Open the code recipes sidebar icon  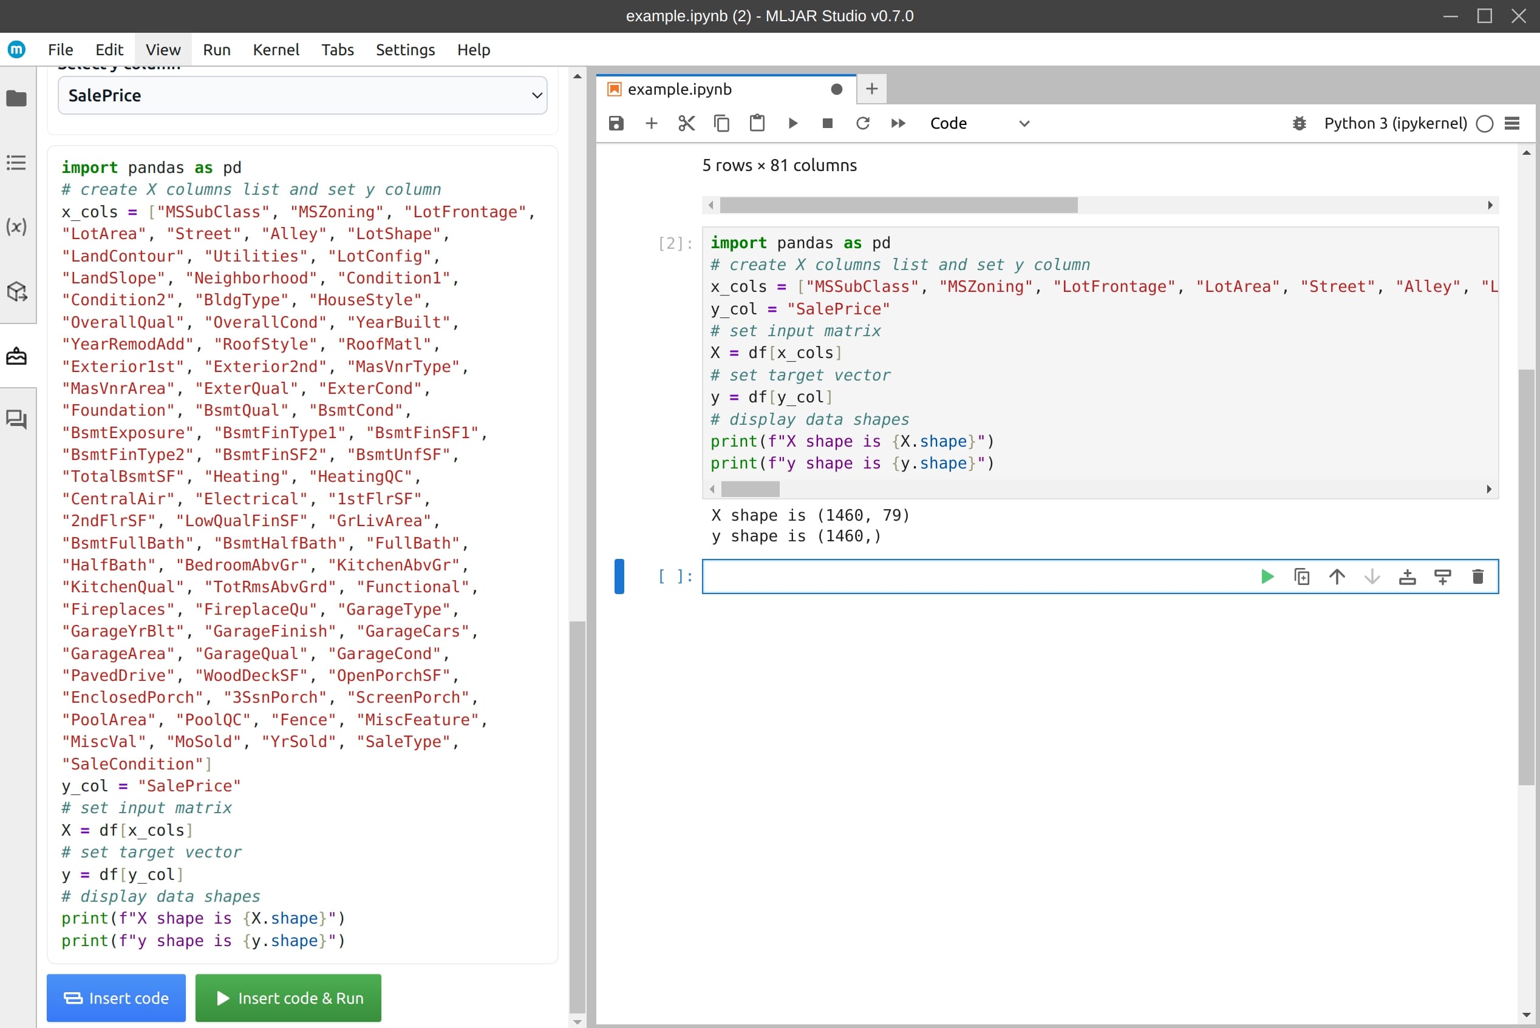point(16,356)
